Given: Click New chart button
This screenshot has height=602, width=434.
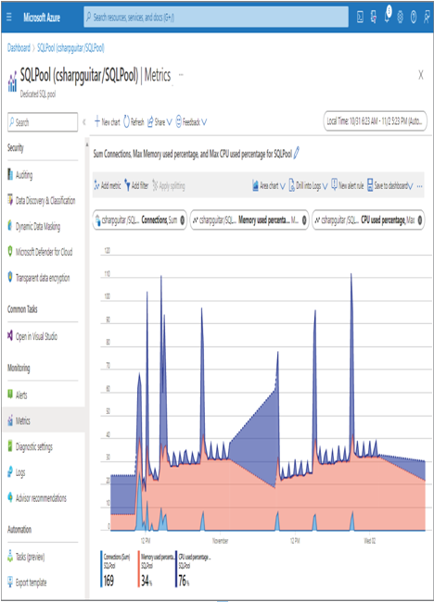Looking at the screenshot, I should 108,122.
